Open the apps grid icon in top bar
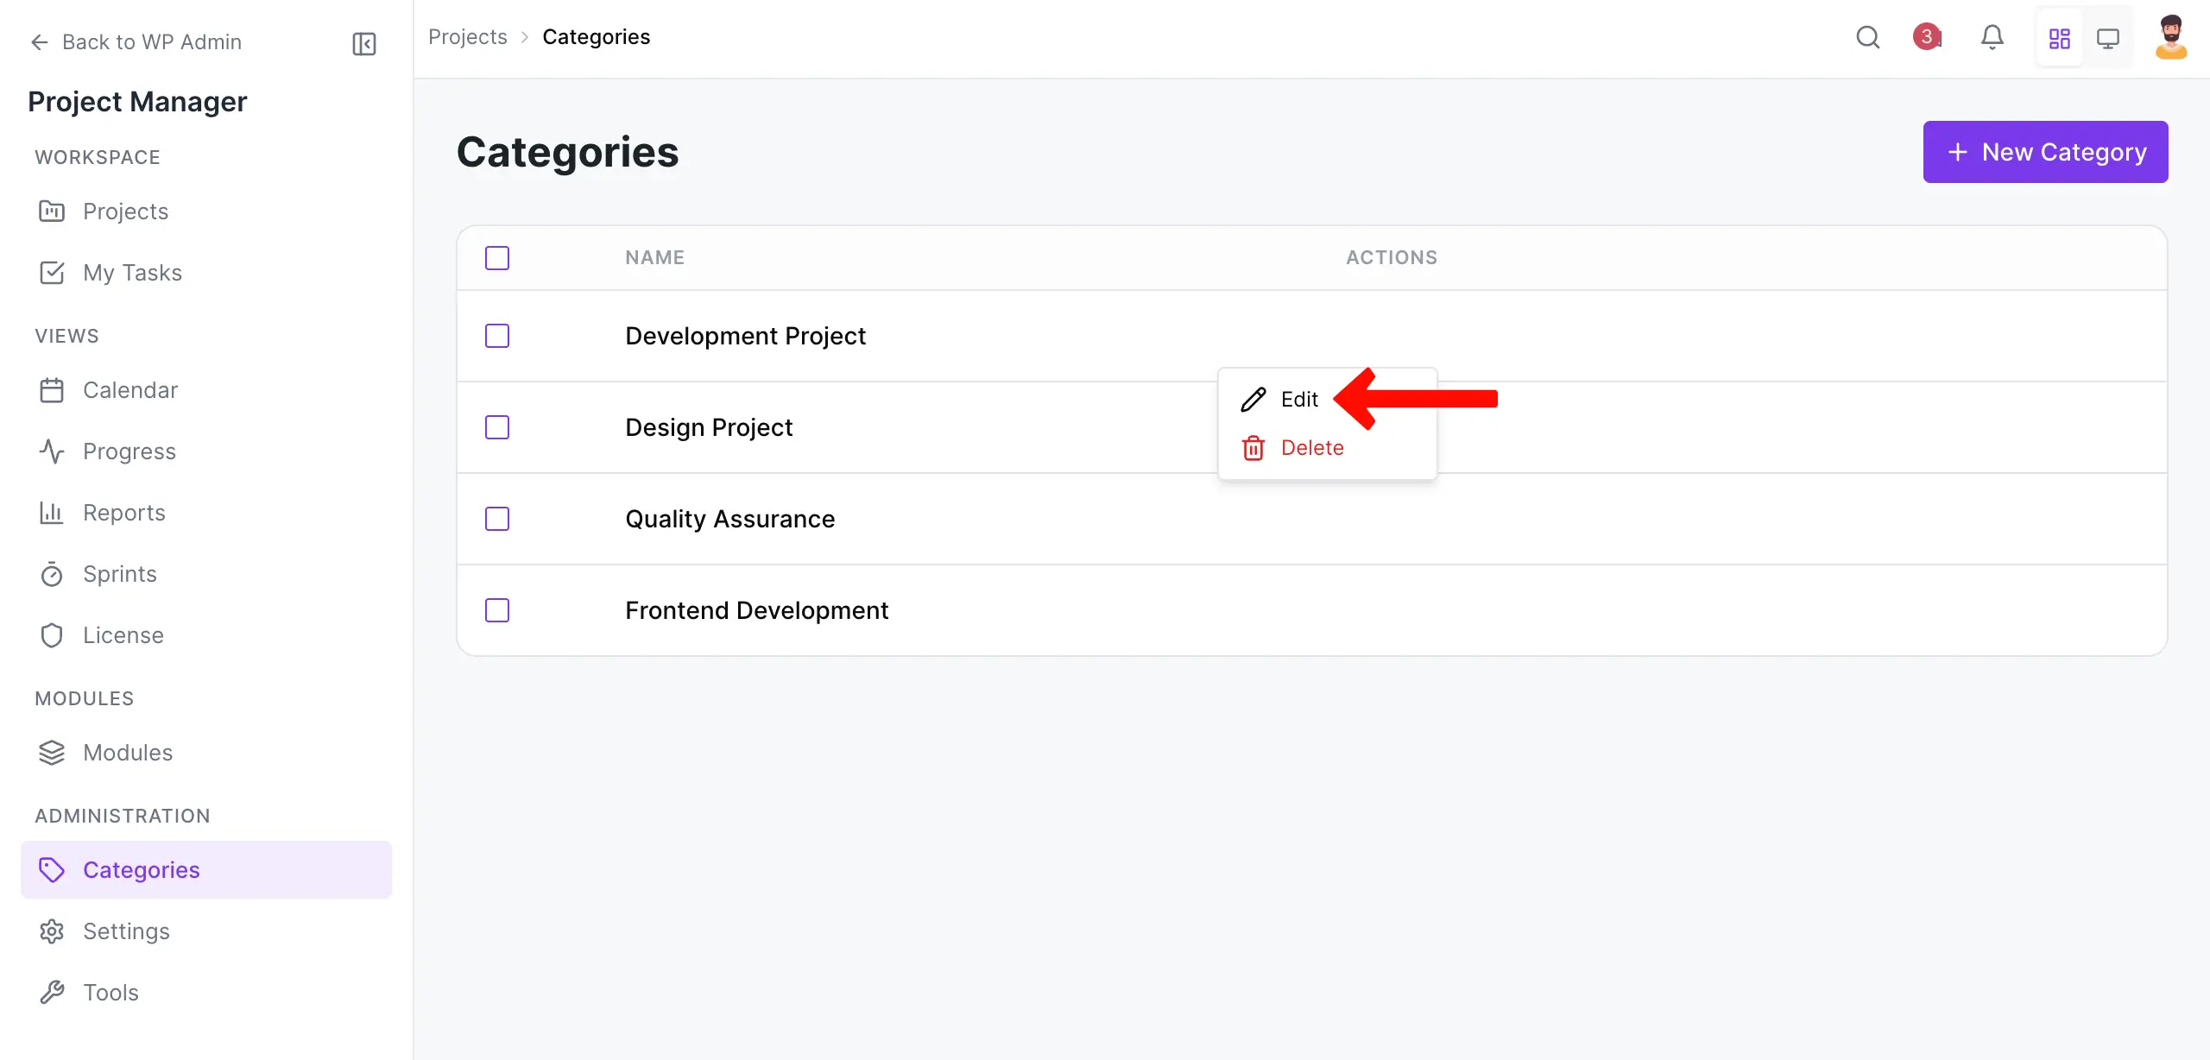 point(2060,37)
